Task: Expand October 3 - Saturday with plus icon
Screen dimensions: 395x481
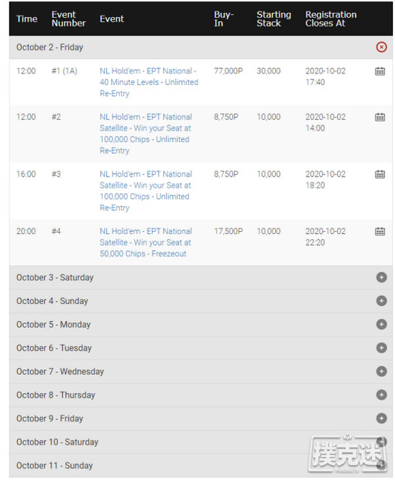Action: pyautogui.click(x=381, y=277)
